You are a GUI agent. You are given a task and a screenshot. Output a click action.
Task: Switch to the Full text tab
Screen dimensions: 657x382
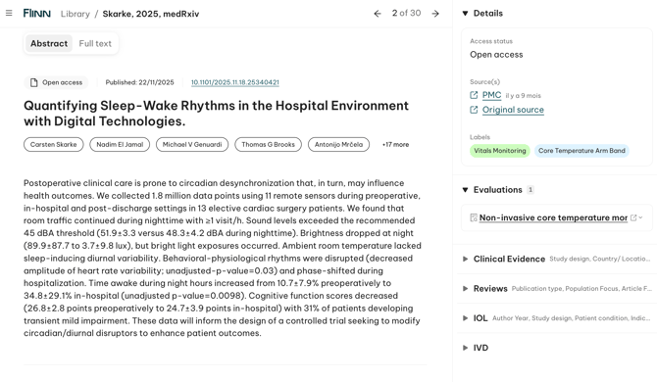(x=95, y=43)
